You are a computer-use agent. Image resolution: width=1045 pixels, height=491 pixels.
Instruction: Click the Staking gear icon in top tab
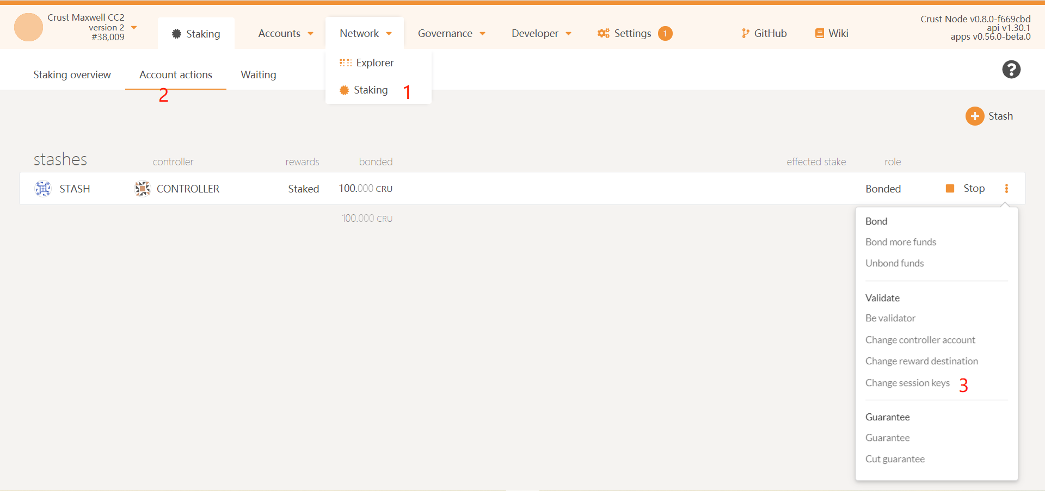[x=176, y=34]
